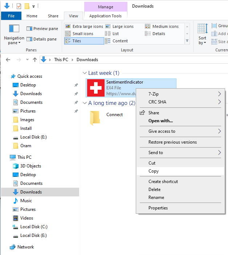Image resolution: width=228 pixels, height=255 pixels.
Task: Collapse the A long time ago group
Action: pos(85,103)
